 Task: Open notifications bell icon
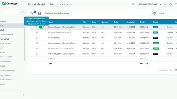(x=165, y=4)
